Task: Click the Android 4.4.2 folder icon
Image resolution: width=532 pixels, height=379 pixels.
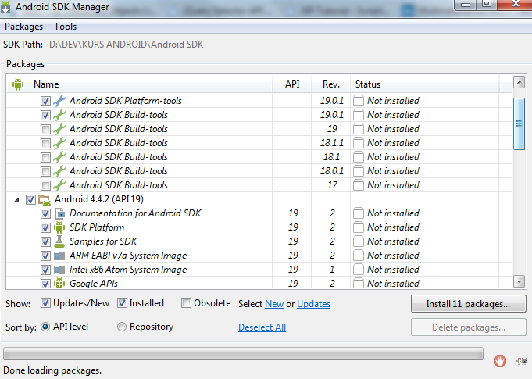Action: [45, 199]
